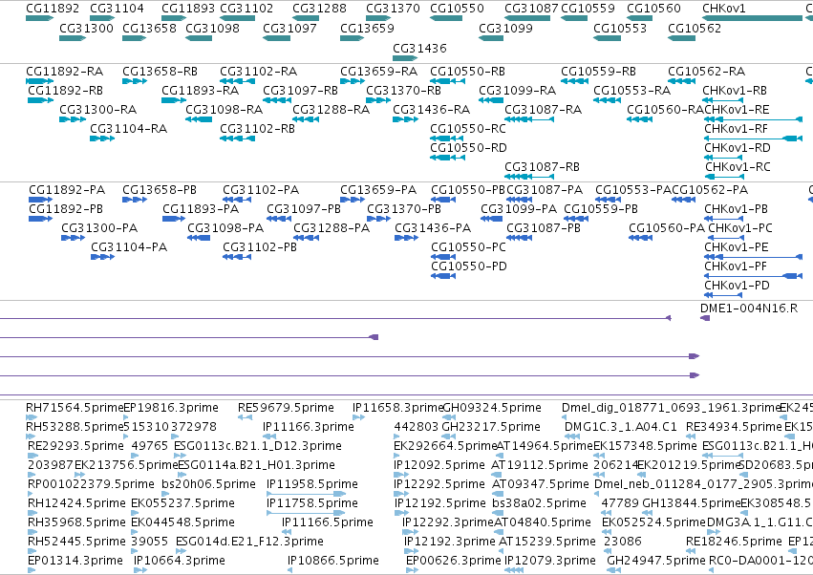This screenshot has height=575, width=813.
Task: Click the CG11893 gene label
Action: pos(188,9)
